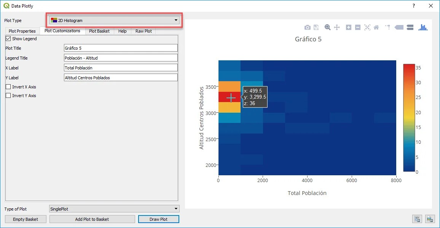Click the Add Plot to Basket button
440x228 pixels.
click(x=92, y=219)
